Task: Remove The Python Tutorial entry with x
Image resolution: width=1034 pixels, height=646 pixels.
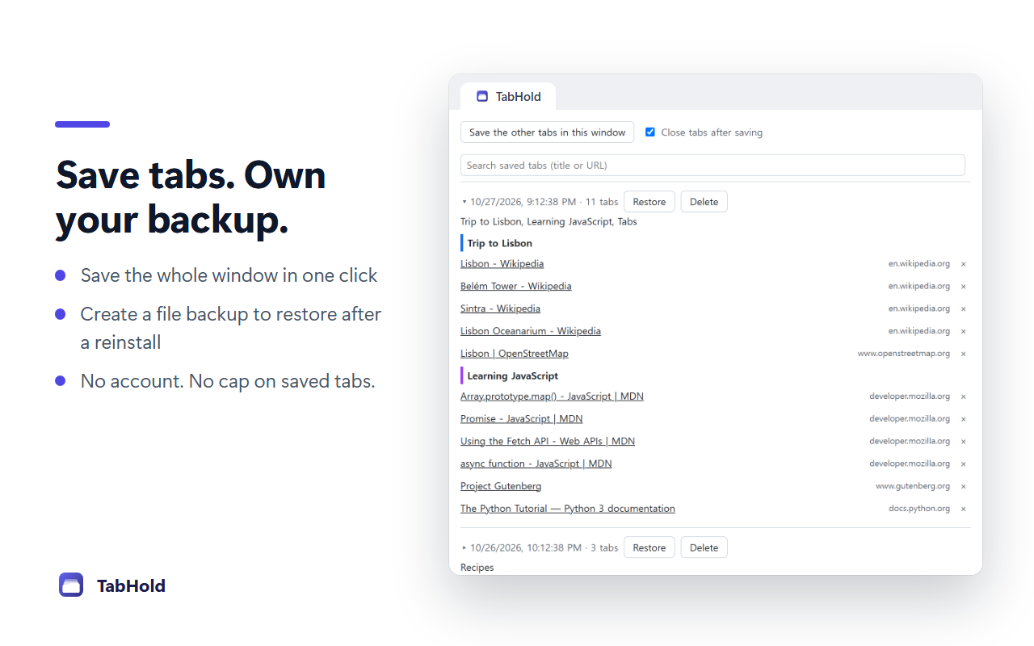Action: (964, 510)
